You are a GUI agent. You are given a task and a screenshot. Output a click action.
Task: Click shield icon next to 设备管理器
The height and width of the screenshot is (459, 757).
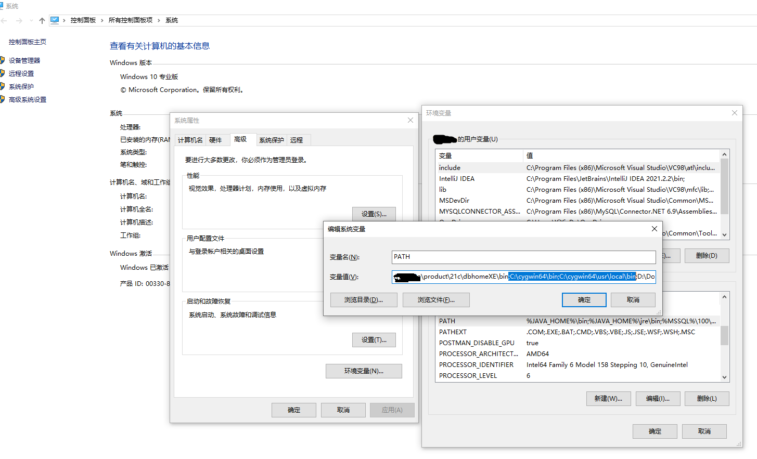click(2, 60)
